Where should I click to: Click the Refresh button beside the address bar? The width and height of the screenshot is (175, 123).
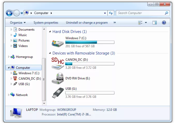pyautogui.click(x=111, y=13)
